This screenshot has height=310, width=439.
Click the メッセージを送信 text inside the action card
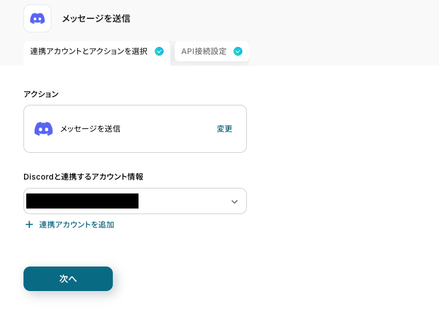click(x=90, y=129)
